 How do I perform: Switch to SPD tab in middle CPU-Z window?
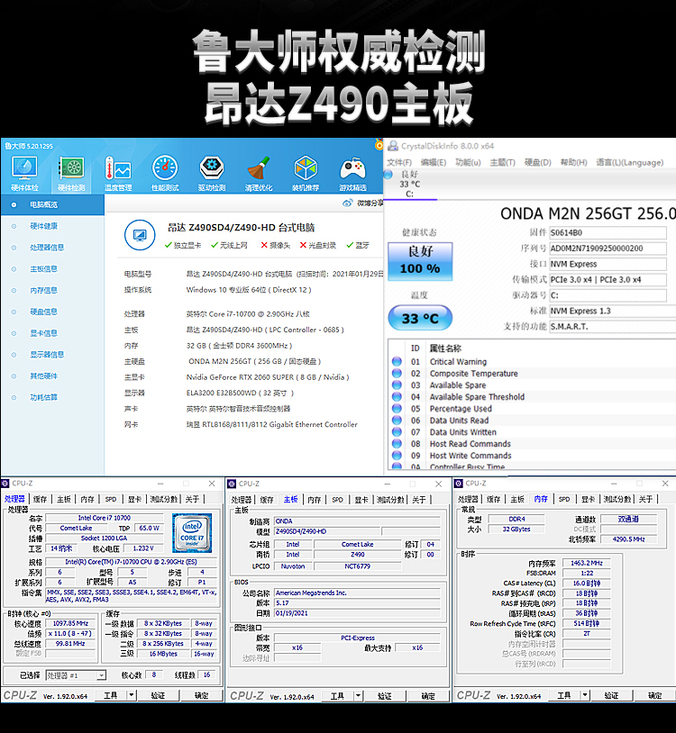click(337, 500)
